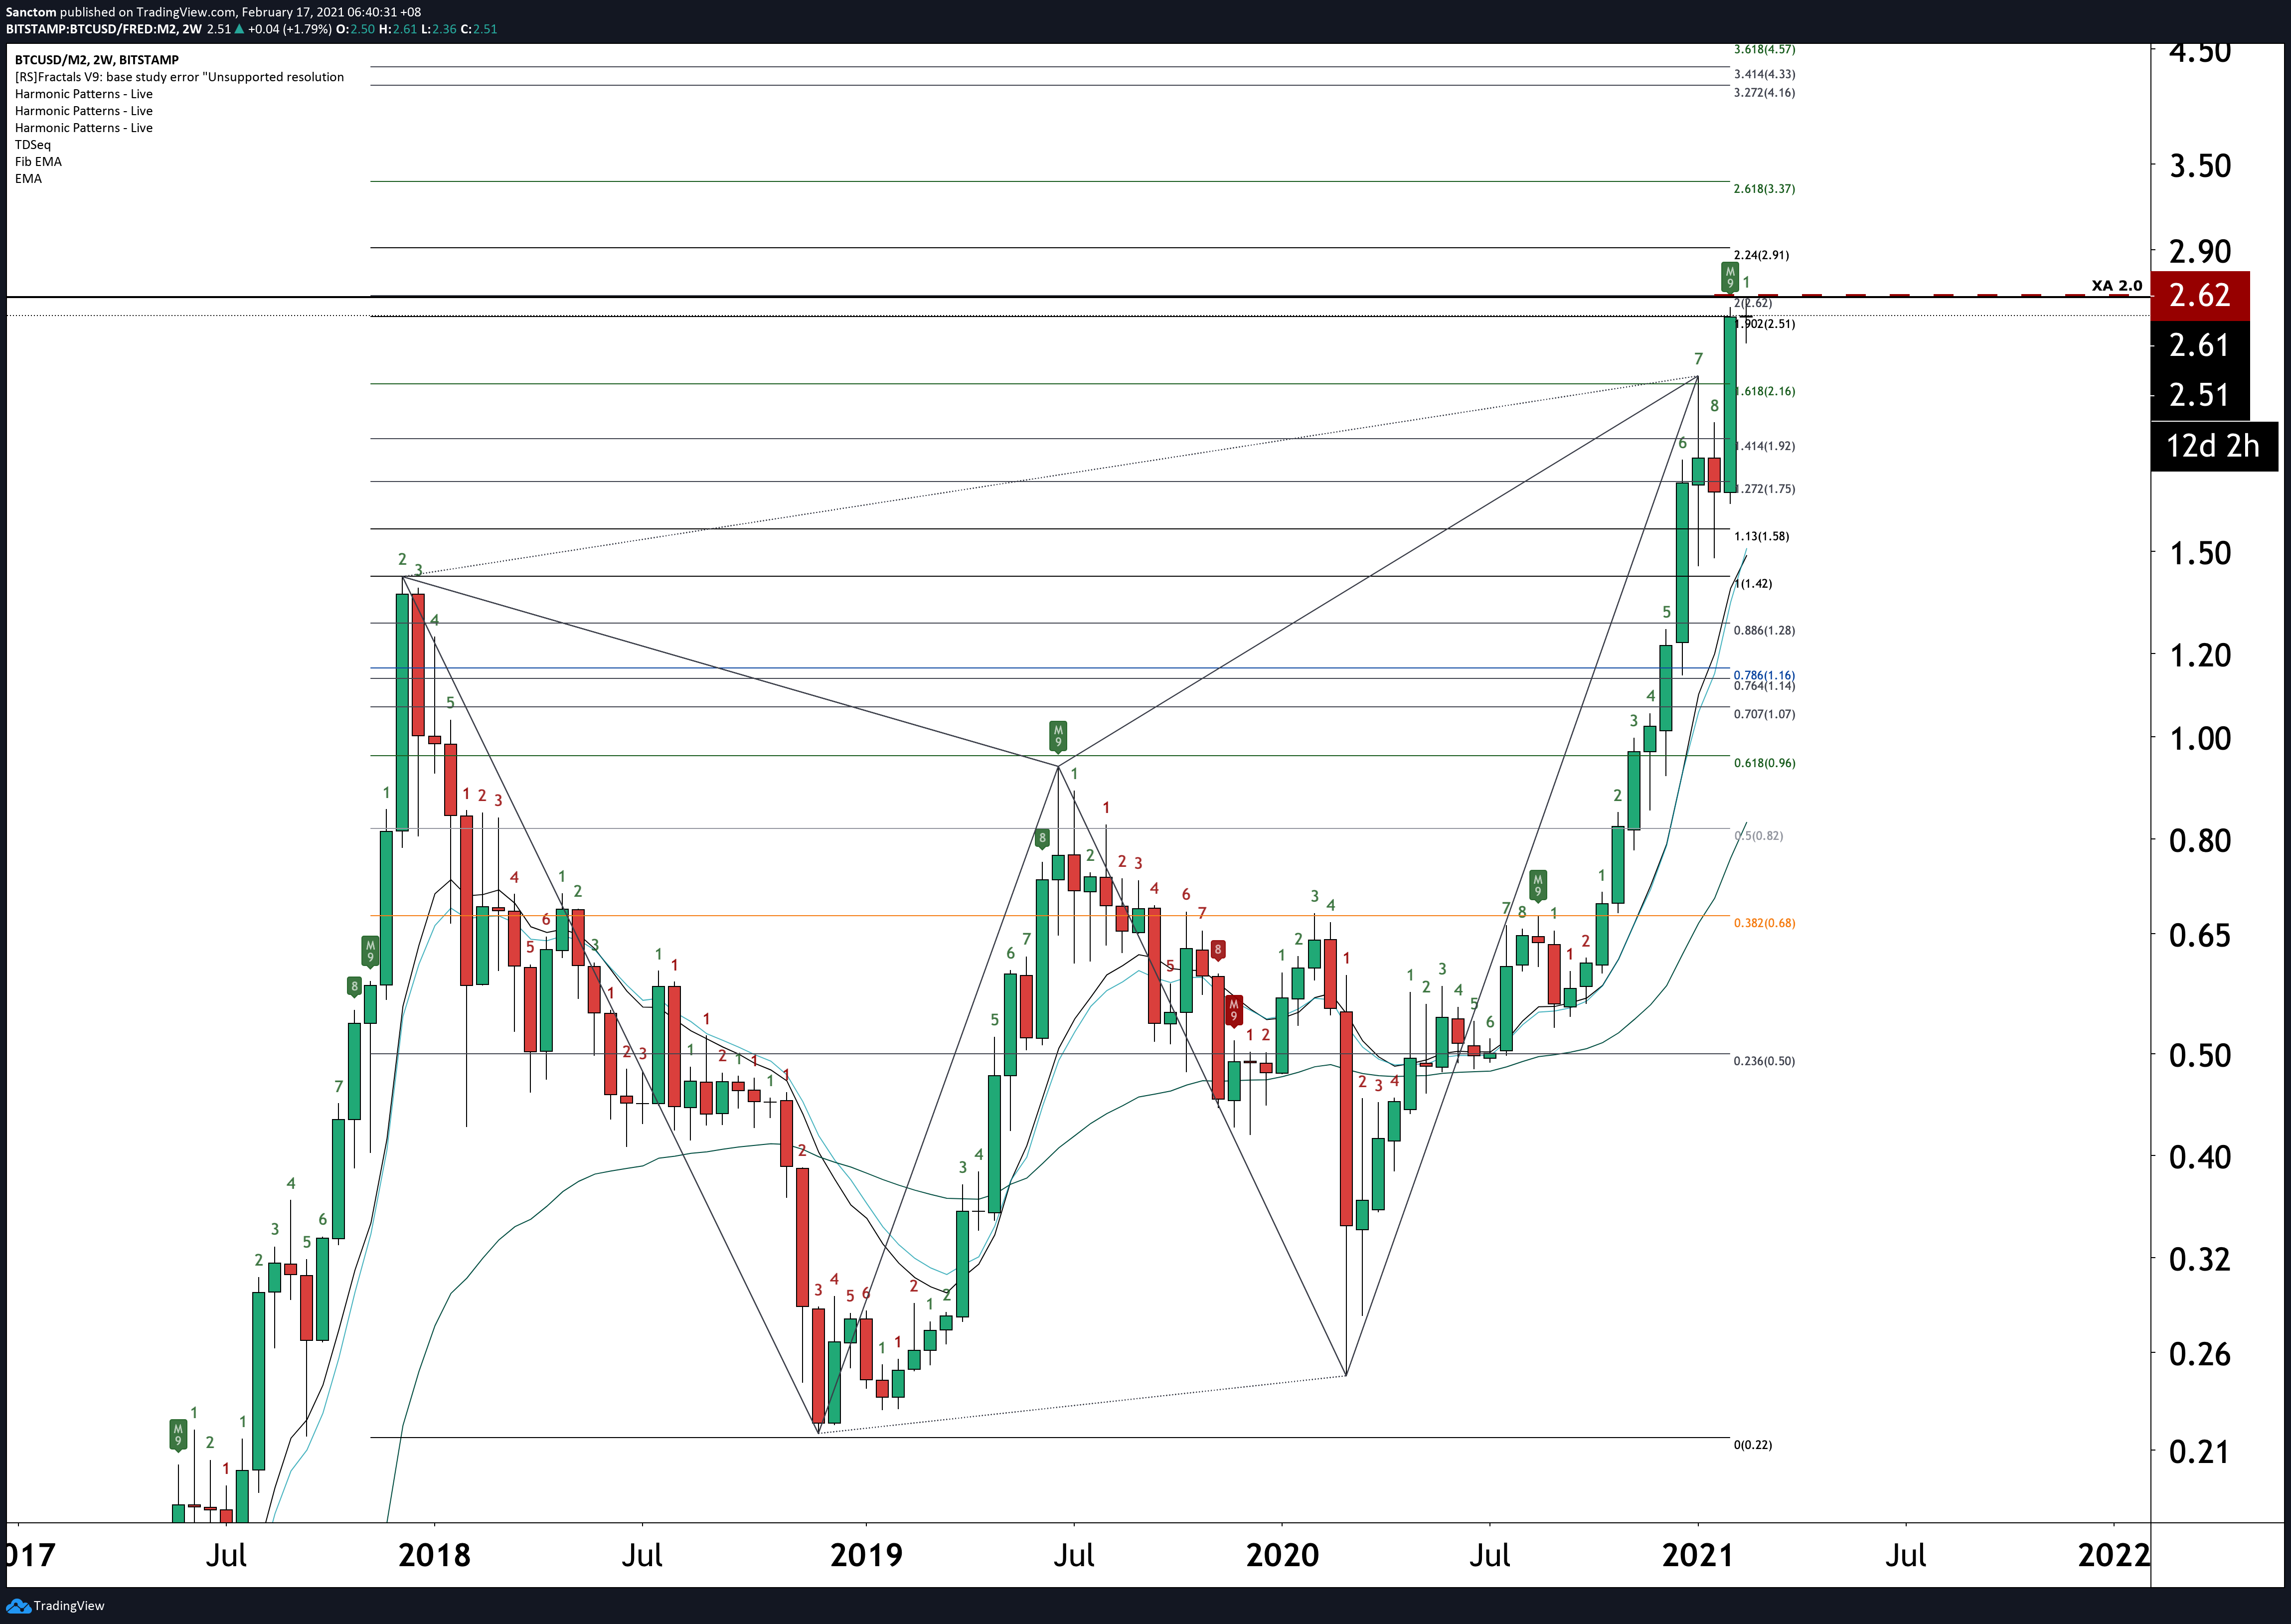The width and height of the screenshot is (2291, 1624).
Task: Select the XA 2.0 line label
Action: (2117, 286)
